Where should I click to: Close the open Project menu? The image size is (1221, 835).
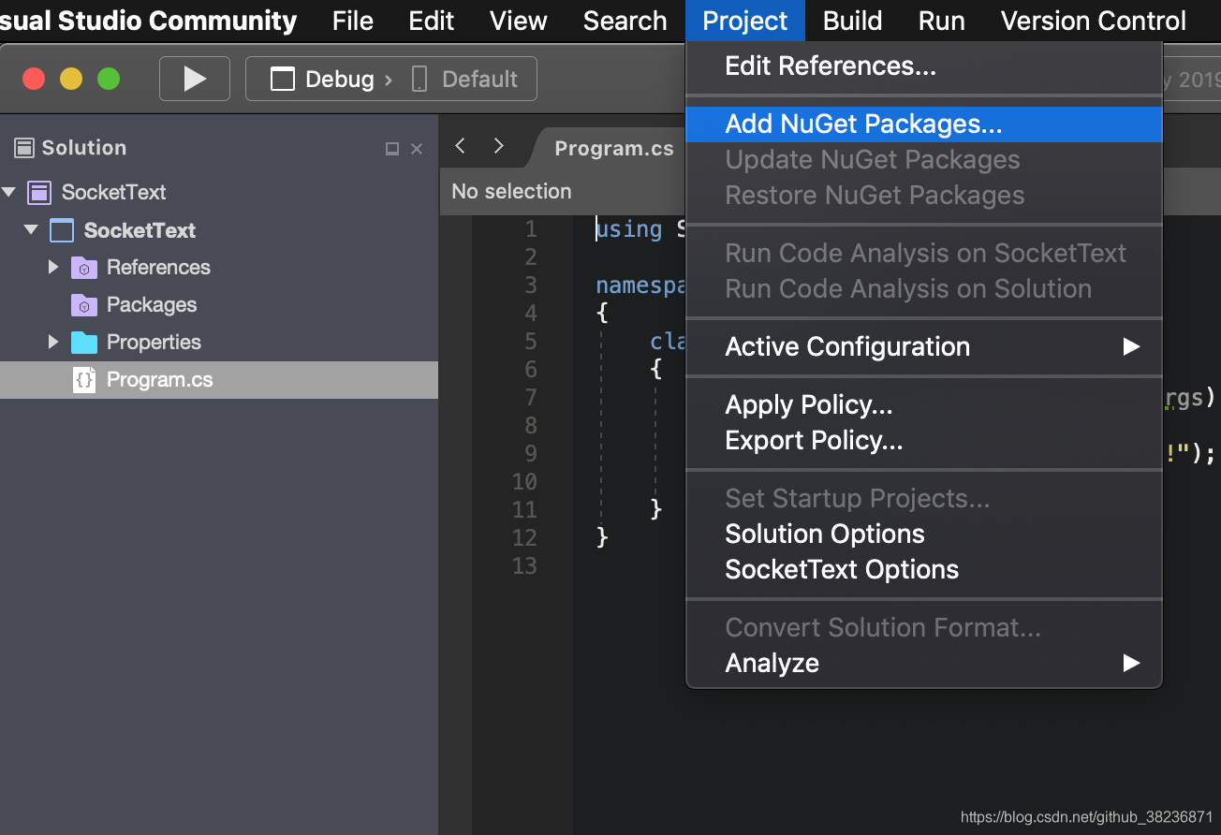pos(745,21)
